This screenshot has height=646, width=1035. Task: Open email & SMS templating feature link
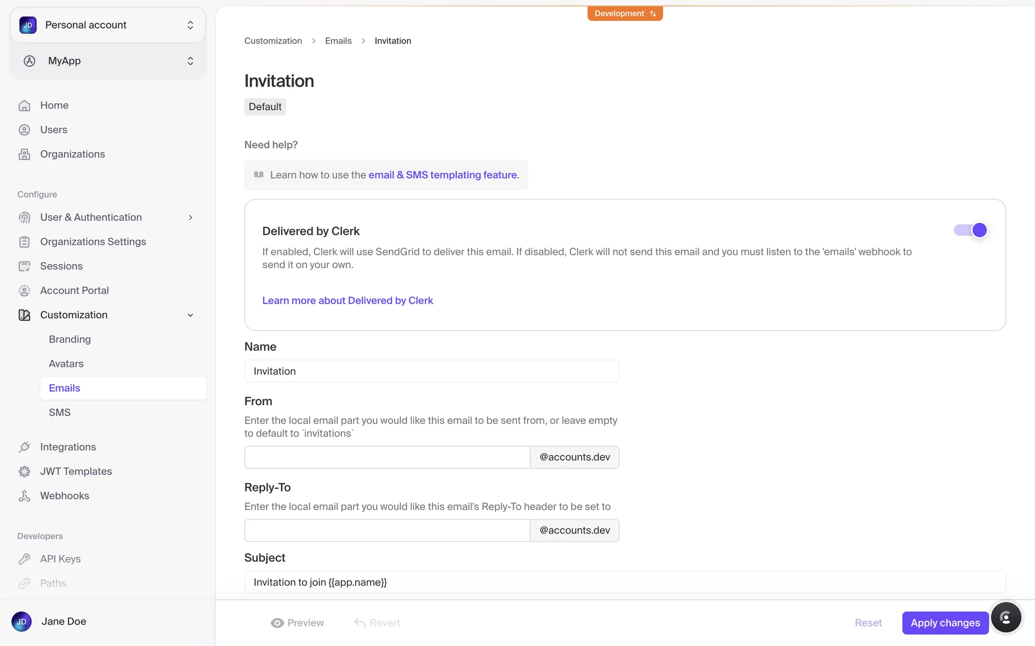click(443, 175)
